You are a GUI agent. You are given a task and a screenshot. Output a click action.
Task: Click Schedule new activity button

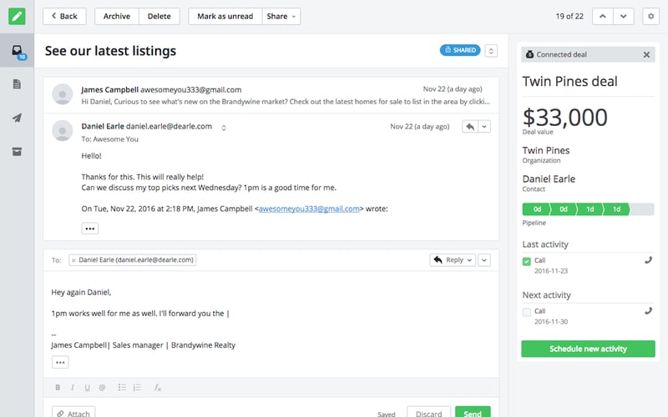(588, 349)
